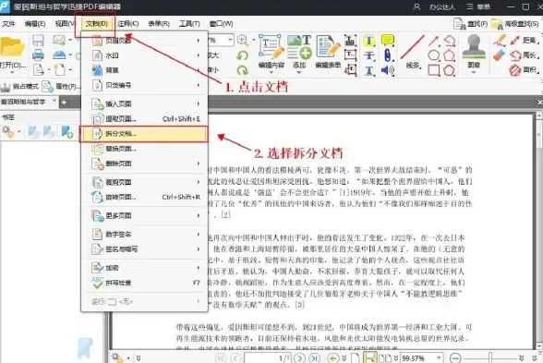The image size is (543, 363).
Task: Click the plus button for new tab
Action: tap(64, 102)
